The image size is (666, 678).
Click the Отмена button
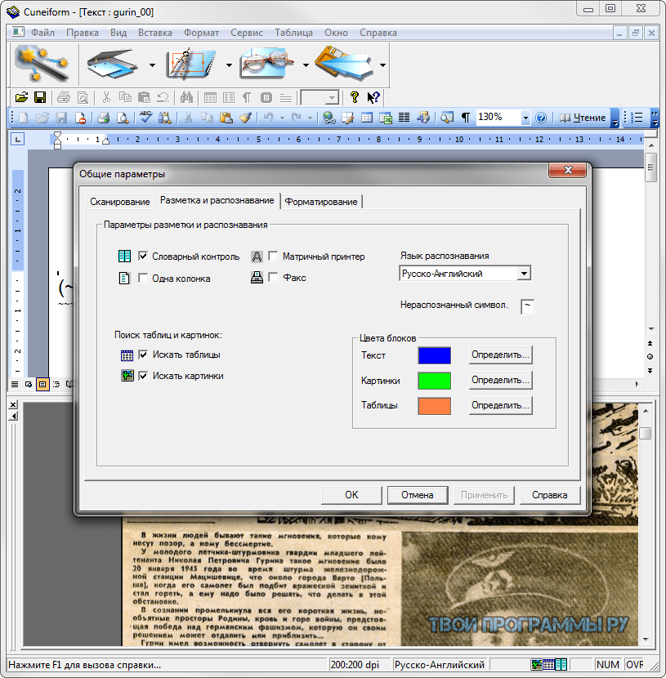(x=418, y=495)
